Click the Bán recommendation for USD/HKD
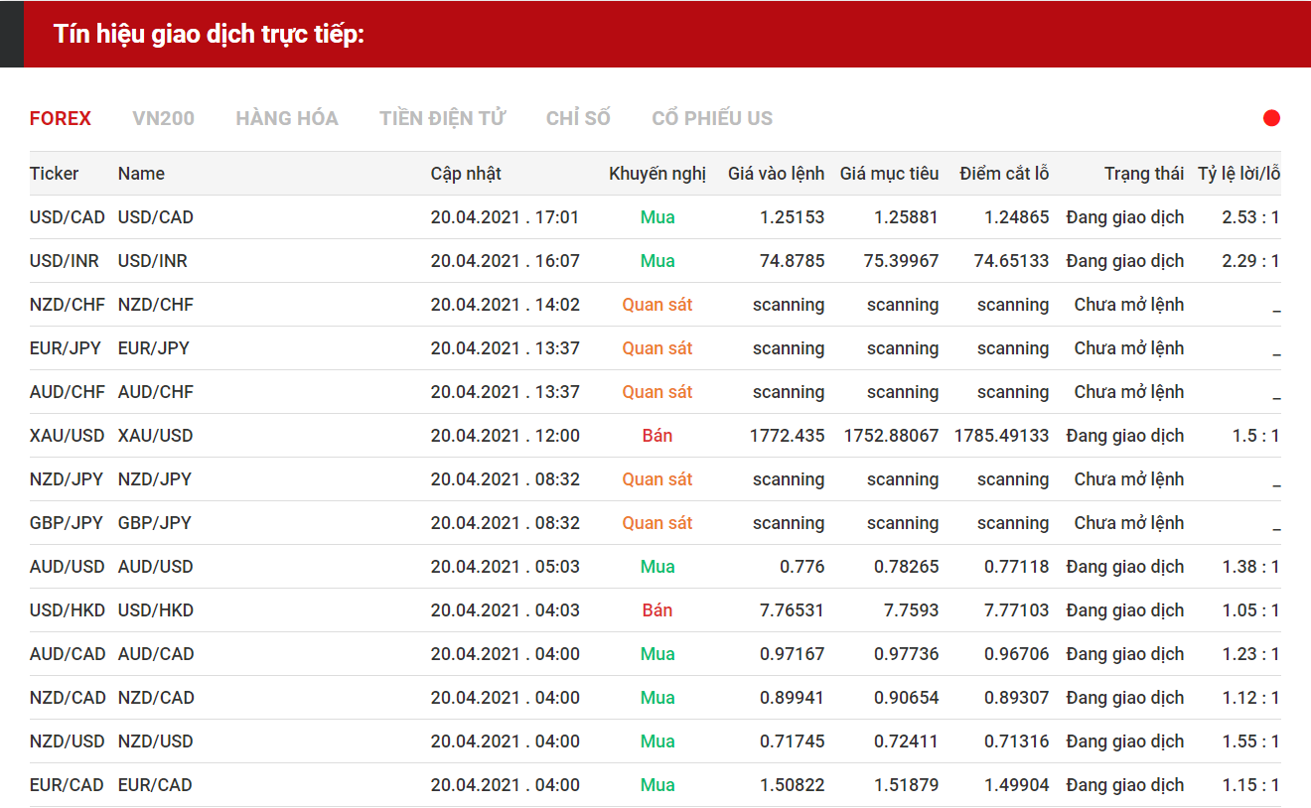The width and height of the screenshot is (1311, 808). [x=657, y=610]
